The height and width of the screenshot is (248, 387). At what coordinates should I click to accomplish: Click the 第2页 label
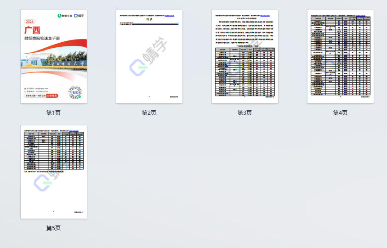(x=149, y=113)
